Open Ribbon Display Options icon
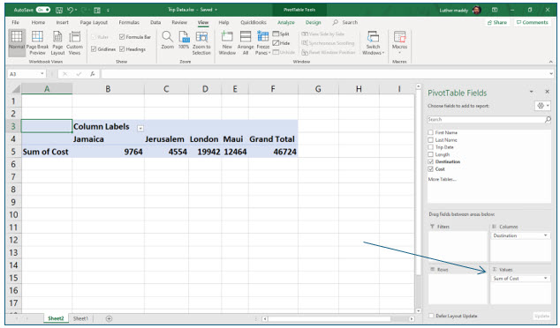 coord(495,10)
